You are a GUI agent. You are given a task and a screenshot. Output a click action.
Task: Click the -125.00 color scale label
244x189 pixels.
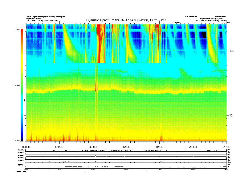17,29
